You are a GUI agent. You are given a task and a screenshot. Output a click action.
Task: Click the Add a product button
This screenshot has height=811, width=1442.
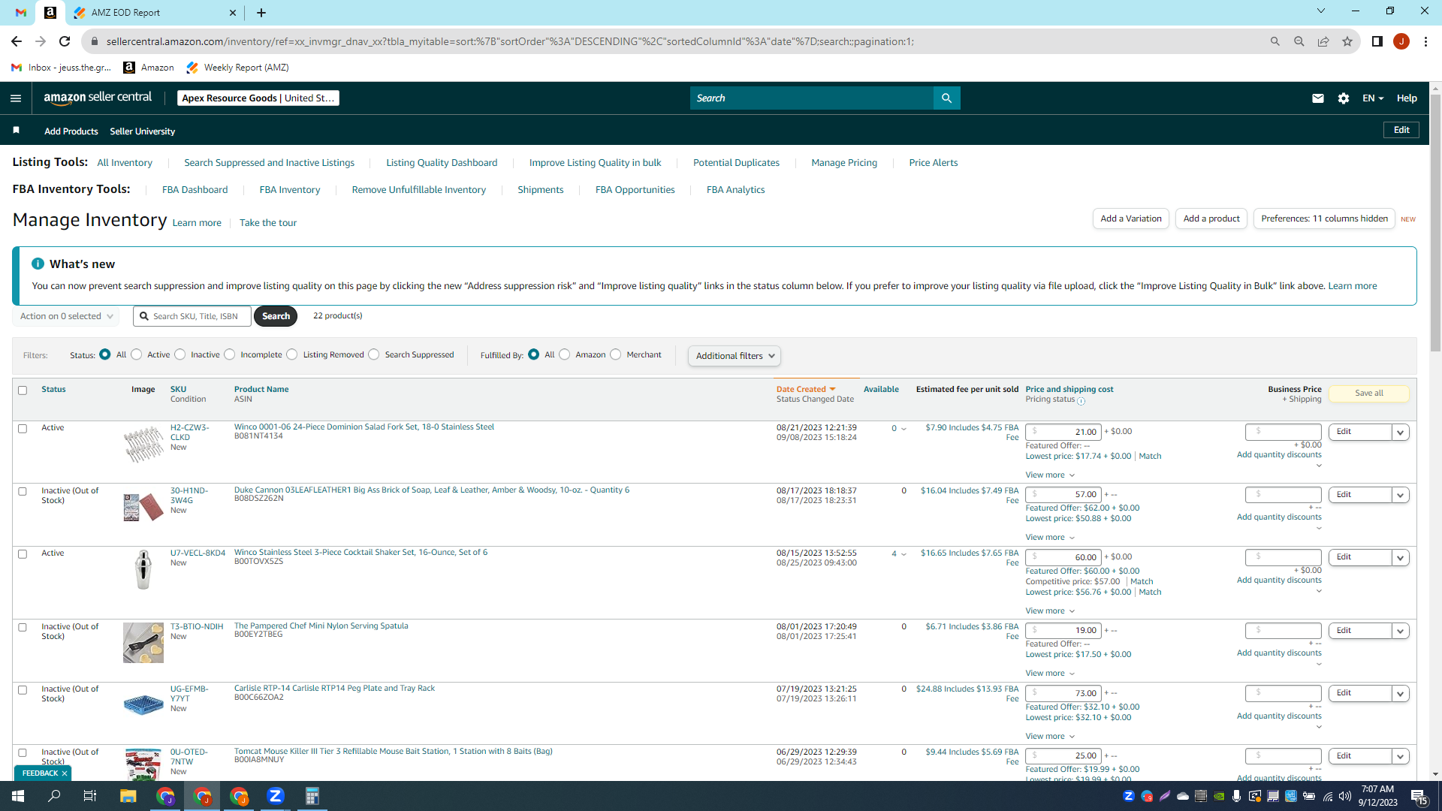coord(1211,219)
